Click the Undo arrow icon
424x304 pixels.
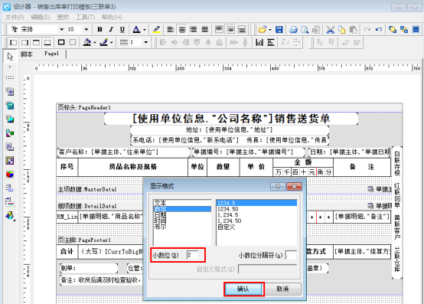(x=379, y=29)
